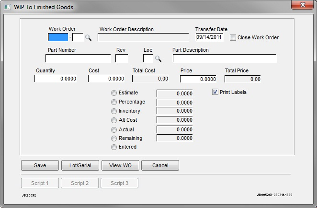Screen dimensions: 317x208
Task: Click the Transfer Date label
Action: (x=211, y=29)
